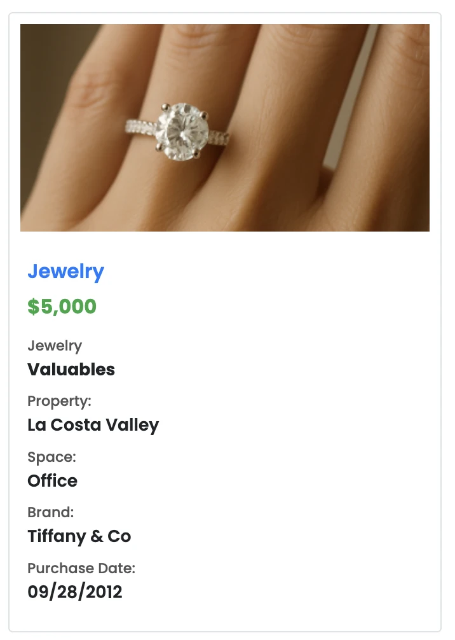
Task: Open the La Costa Valley property
Action: (93, 425)
